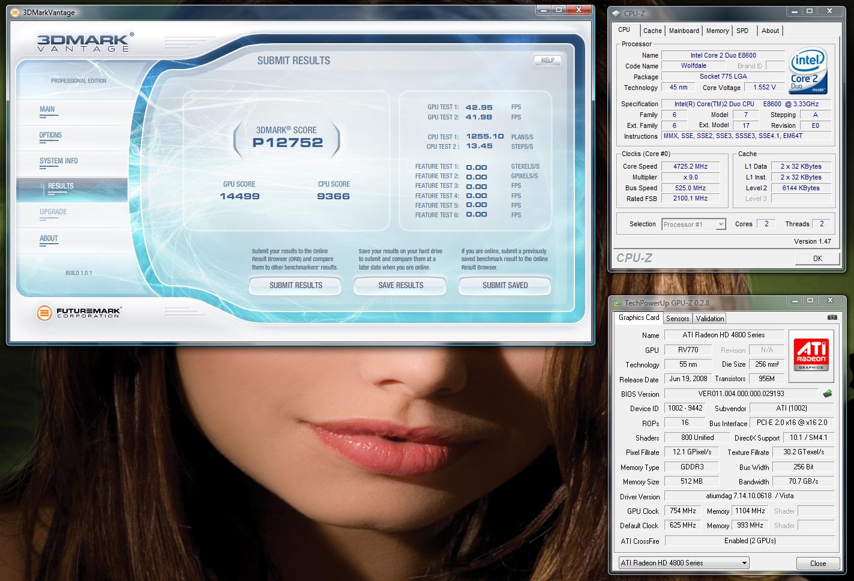Click the P12752 3DMark score
Image resolution: width=854 pixels, height=581 pixels.
pyautogui.click(x=287, y=142)
